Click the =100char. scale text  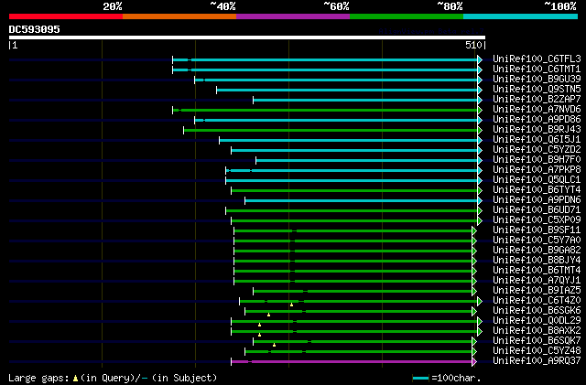(x=456, y=378)
